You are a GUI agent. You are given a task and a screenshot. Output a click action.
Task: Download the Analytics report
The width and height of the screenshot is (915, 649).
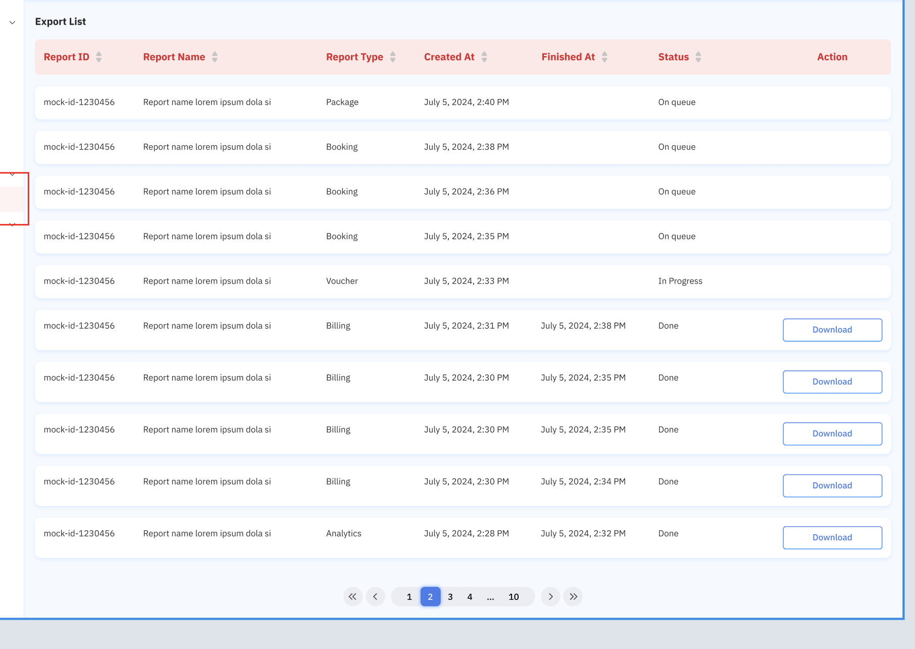[832, 537]
